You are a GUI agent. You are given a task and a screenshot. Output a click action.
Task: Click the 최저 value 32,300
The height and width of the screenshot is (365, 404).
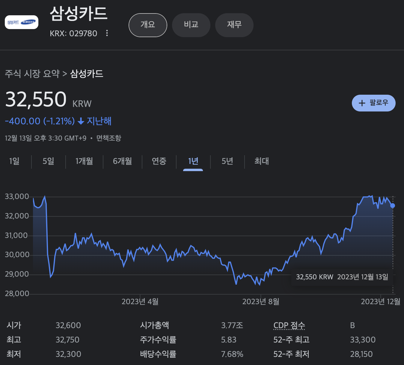coord(68,354)
